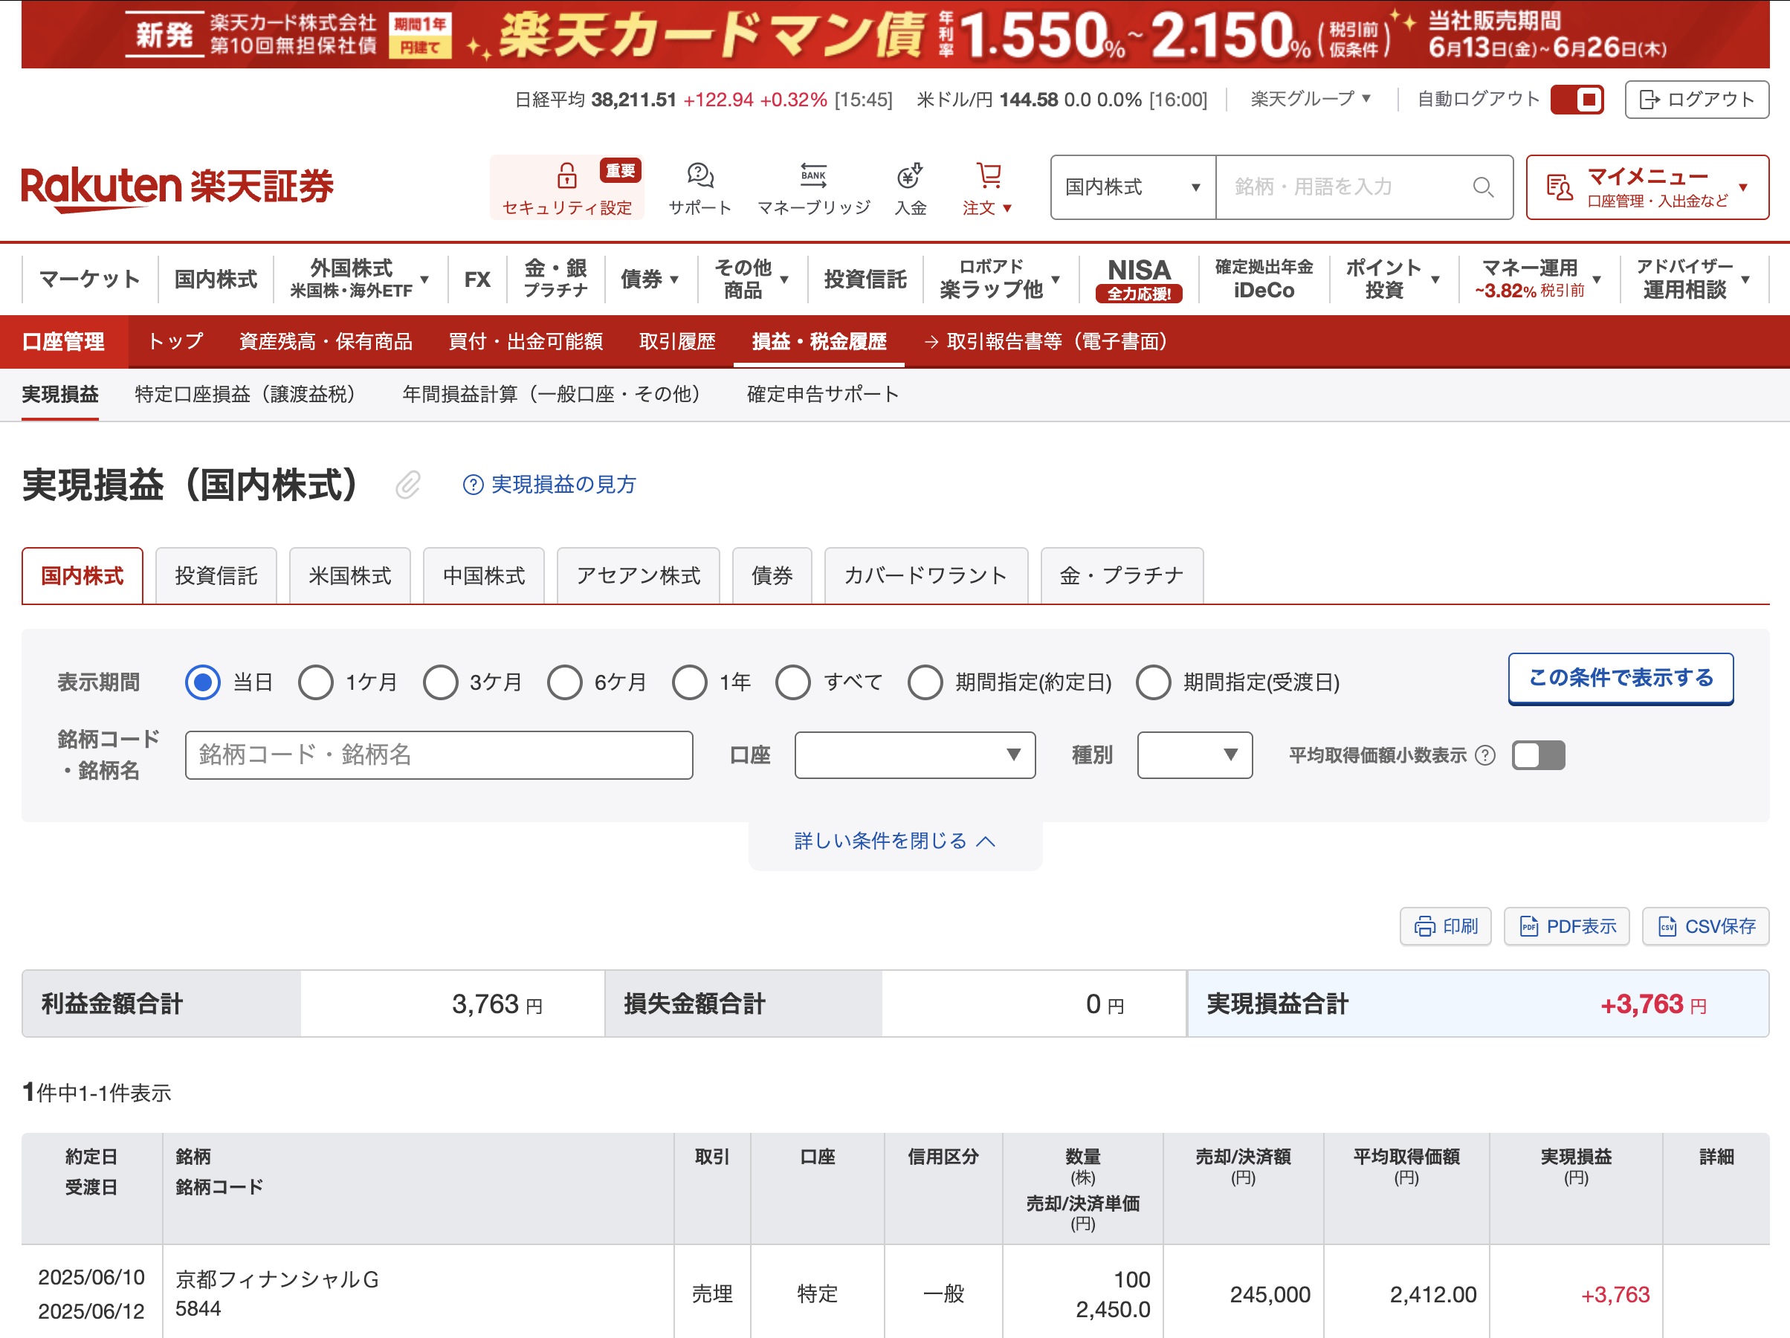The height and width of the screenshot is (1338, 1790).
Task: Click the search magnifier icon
Action: (1482, 187)
